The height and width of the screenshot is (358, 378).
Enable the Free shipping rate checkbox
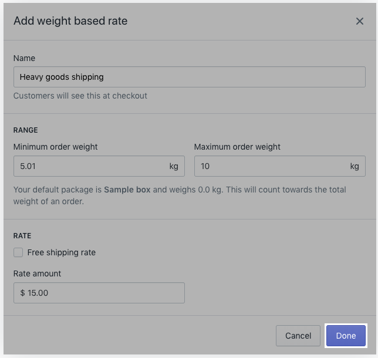[x=18, y=252]
